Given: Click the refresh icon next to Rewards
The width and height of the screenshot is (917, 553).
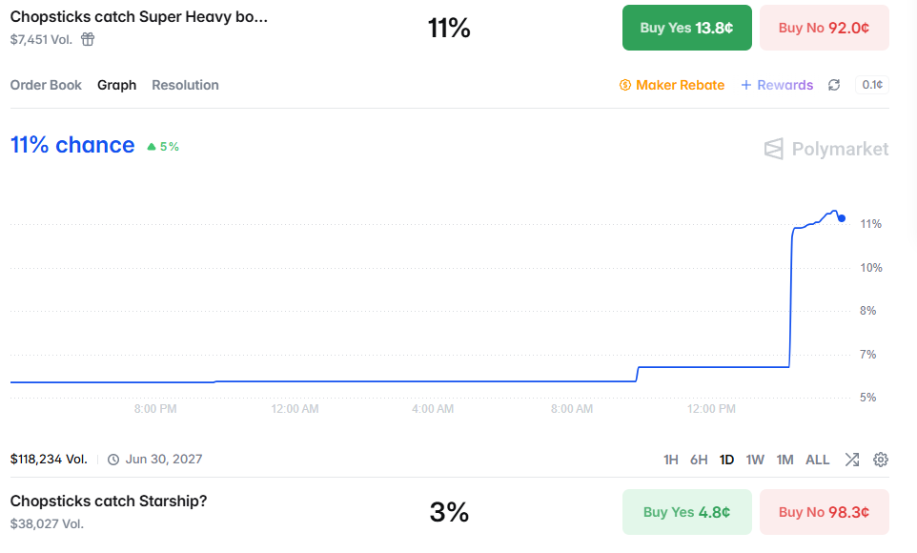Looking at the screenshot, I should coord(834,85).
